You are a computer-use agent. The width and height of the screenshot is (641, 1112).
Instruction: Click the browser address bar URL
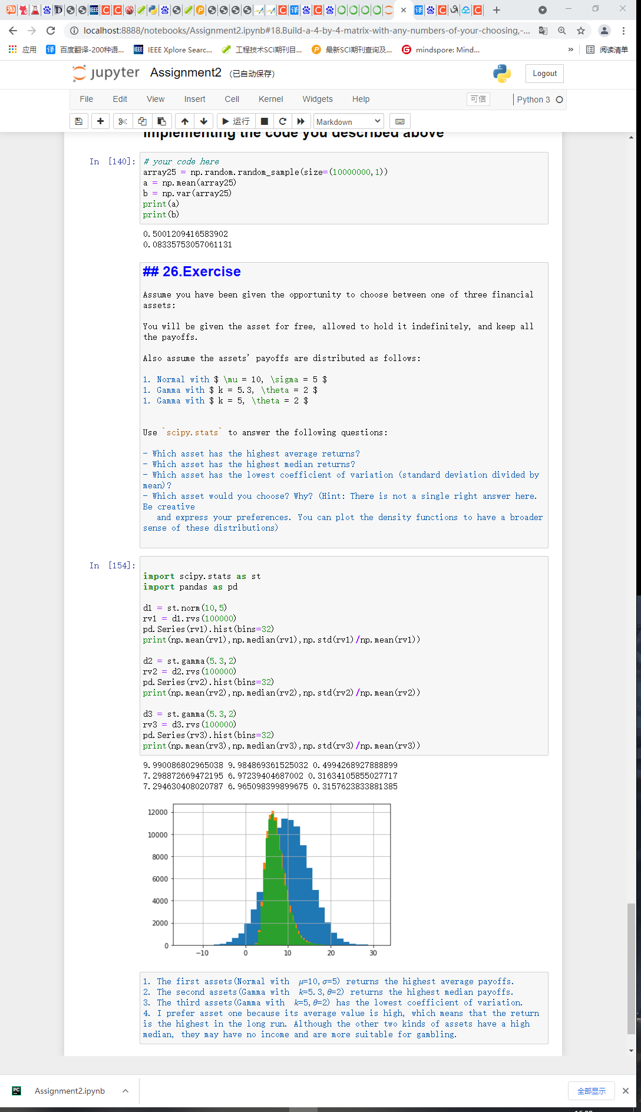click(306, 31)
